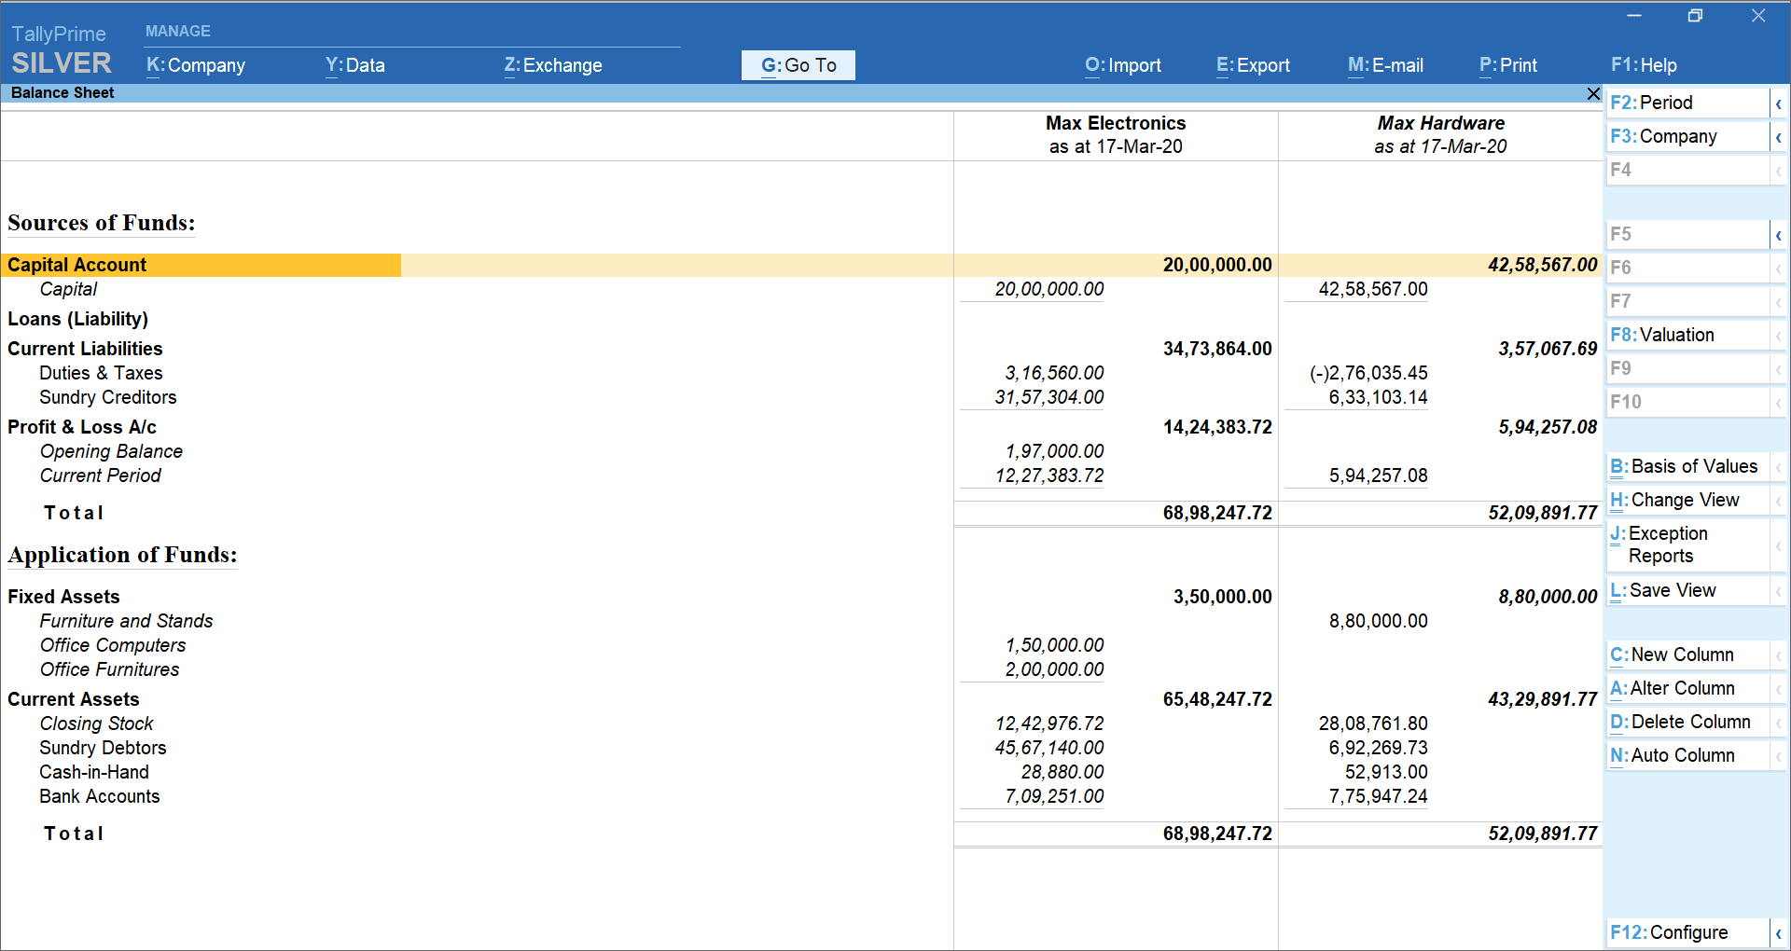Click the Import option in top bar
The width and height of the screenshot is (1791, 951).
point(1122,65)
